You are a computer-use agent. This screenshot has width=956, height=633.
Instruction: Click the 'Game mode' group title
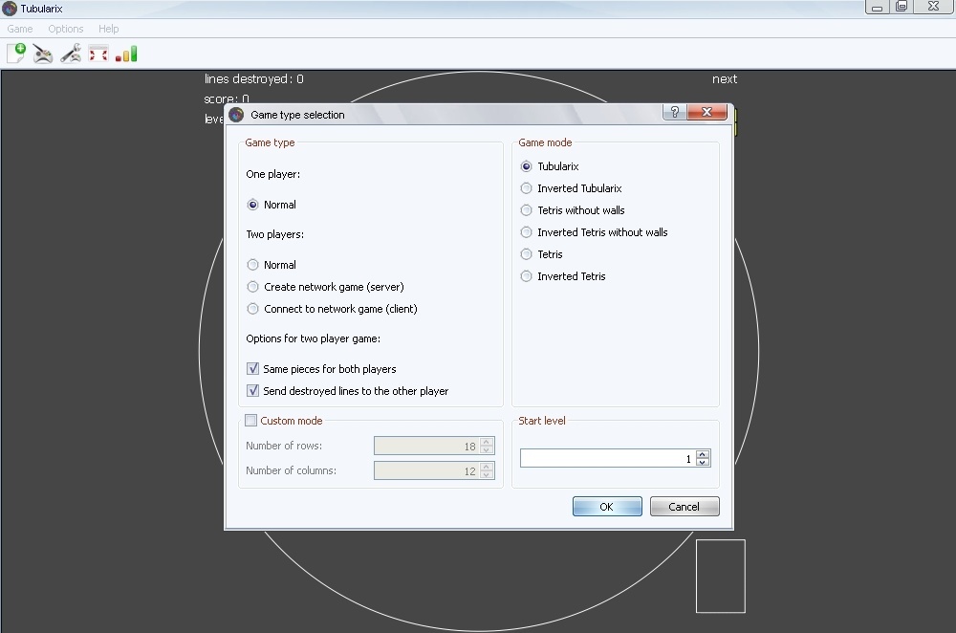click(545, 142)
